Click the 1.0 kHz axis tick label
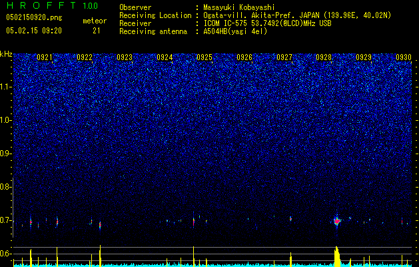 tap(6, 121)
